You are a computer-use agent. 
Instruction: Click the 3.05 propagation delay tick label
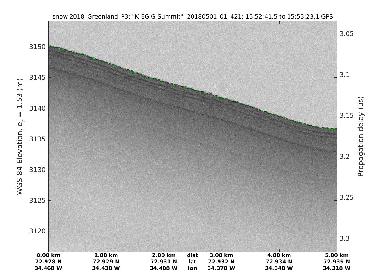(x=346, y=34)
